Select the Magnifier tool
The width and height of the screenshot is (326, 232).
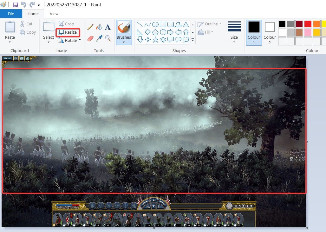[108, 38]
